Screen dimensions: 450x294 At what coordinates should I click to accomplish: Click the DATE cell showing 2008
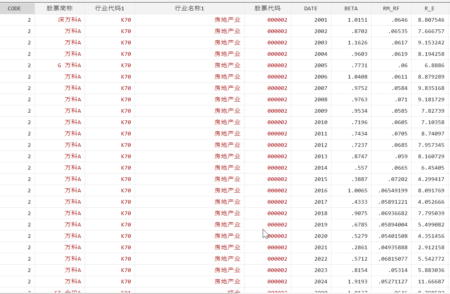(x=311, y=99)
